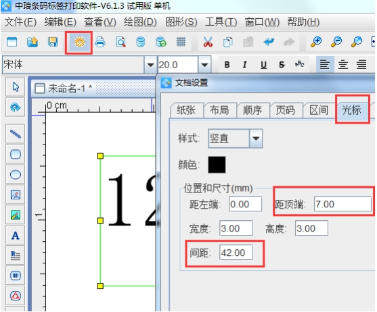Switch to the 顺序 tab
377x312 pixels.
pos(252,110)
